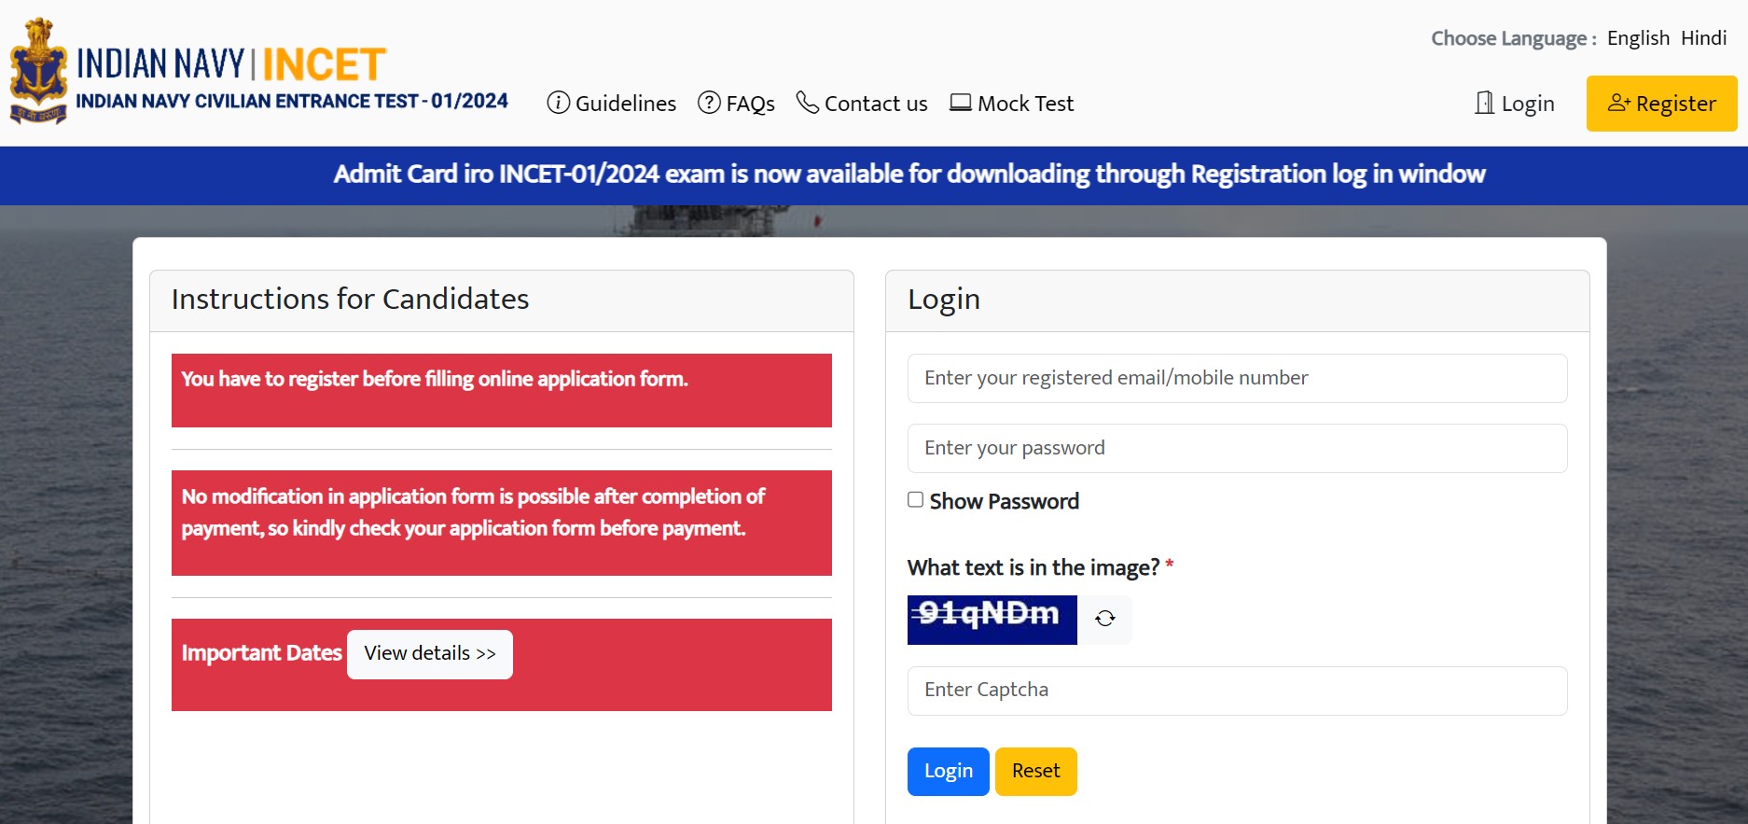Screen dimensions: 1748x824
Task: Click the "No modification in application form" notice
Action: click(473, 512)
